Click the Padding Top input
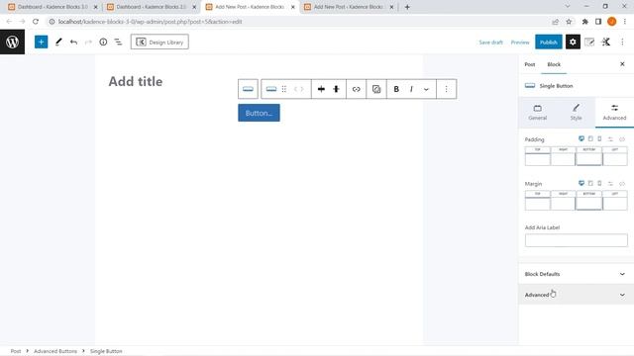Screen dimensions: 634x356 [x=537, y=159]
